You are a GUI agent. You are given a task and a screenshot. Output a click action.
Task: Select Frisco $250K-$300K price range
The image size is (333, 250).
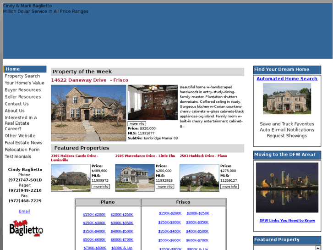169,222
